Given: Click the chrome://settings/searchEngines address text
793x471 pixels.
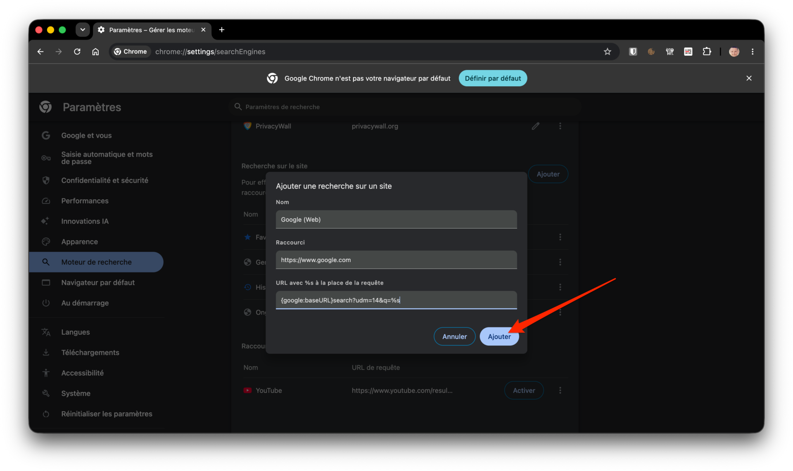Looking at the screenshot, I should pos(210,52).
